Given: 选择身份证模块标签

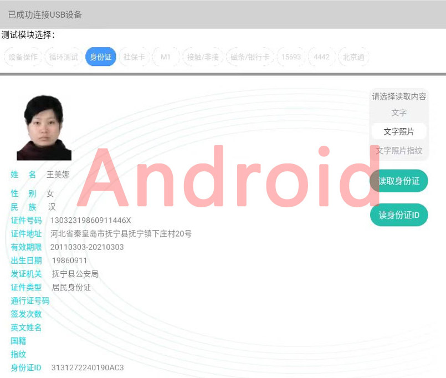Looking at the screenshot, I should (100, 57).
